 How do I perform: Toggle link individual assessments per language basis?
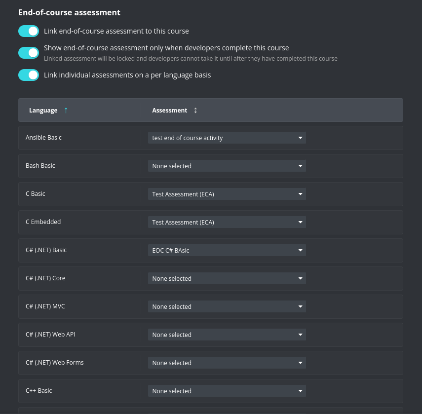click(x=29, y=75)
